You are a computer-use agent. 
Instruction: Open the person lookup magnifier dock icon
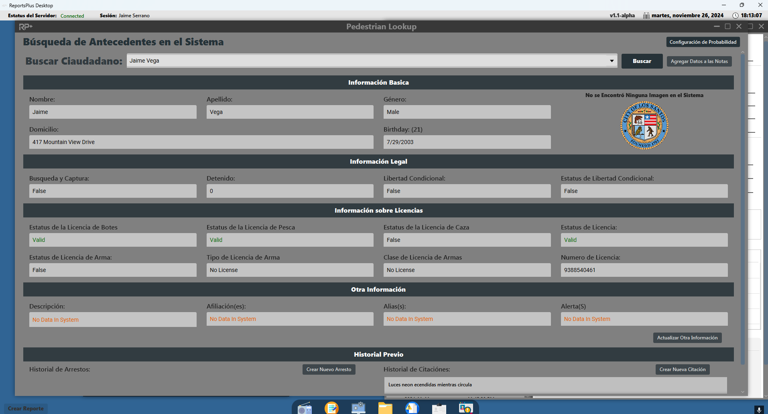pos(466,408)
